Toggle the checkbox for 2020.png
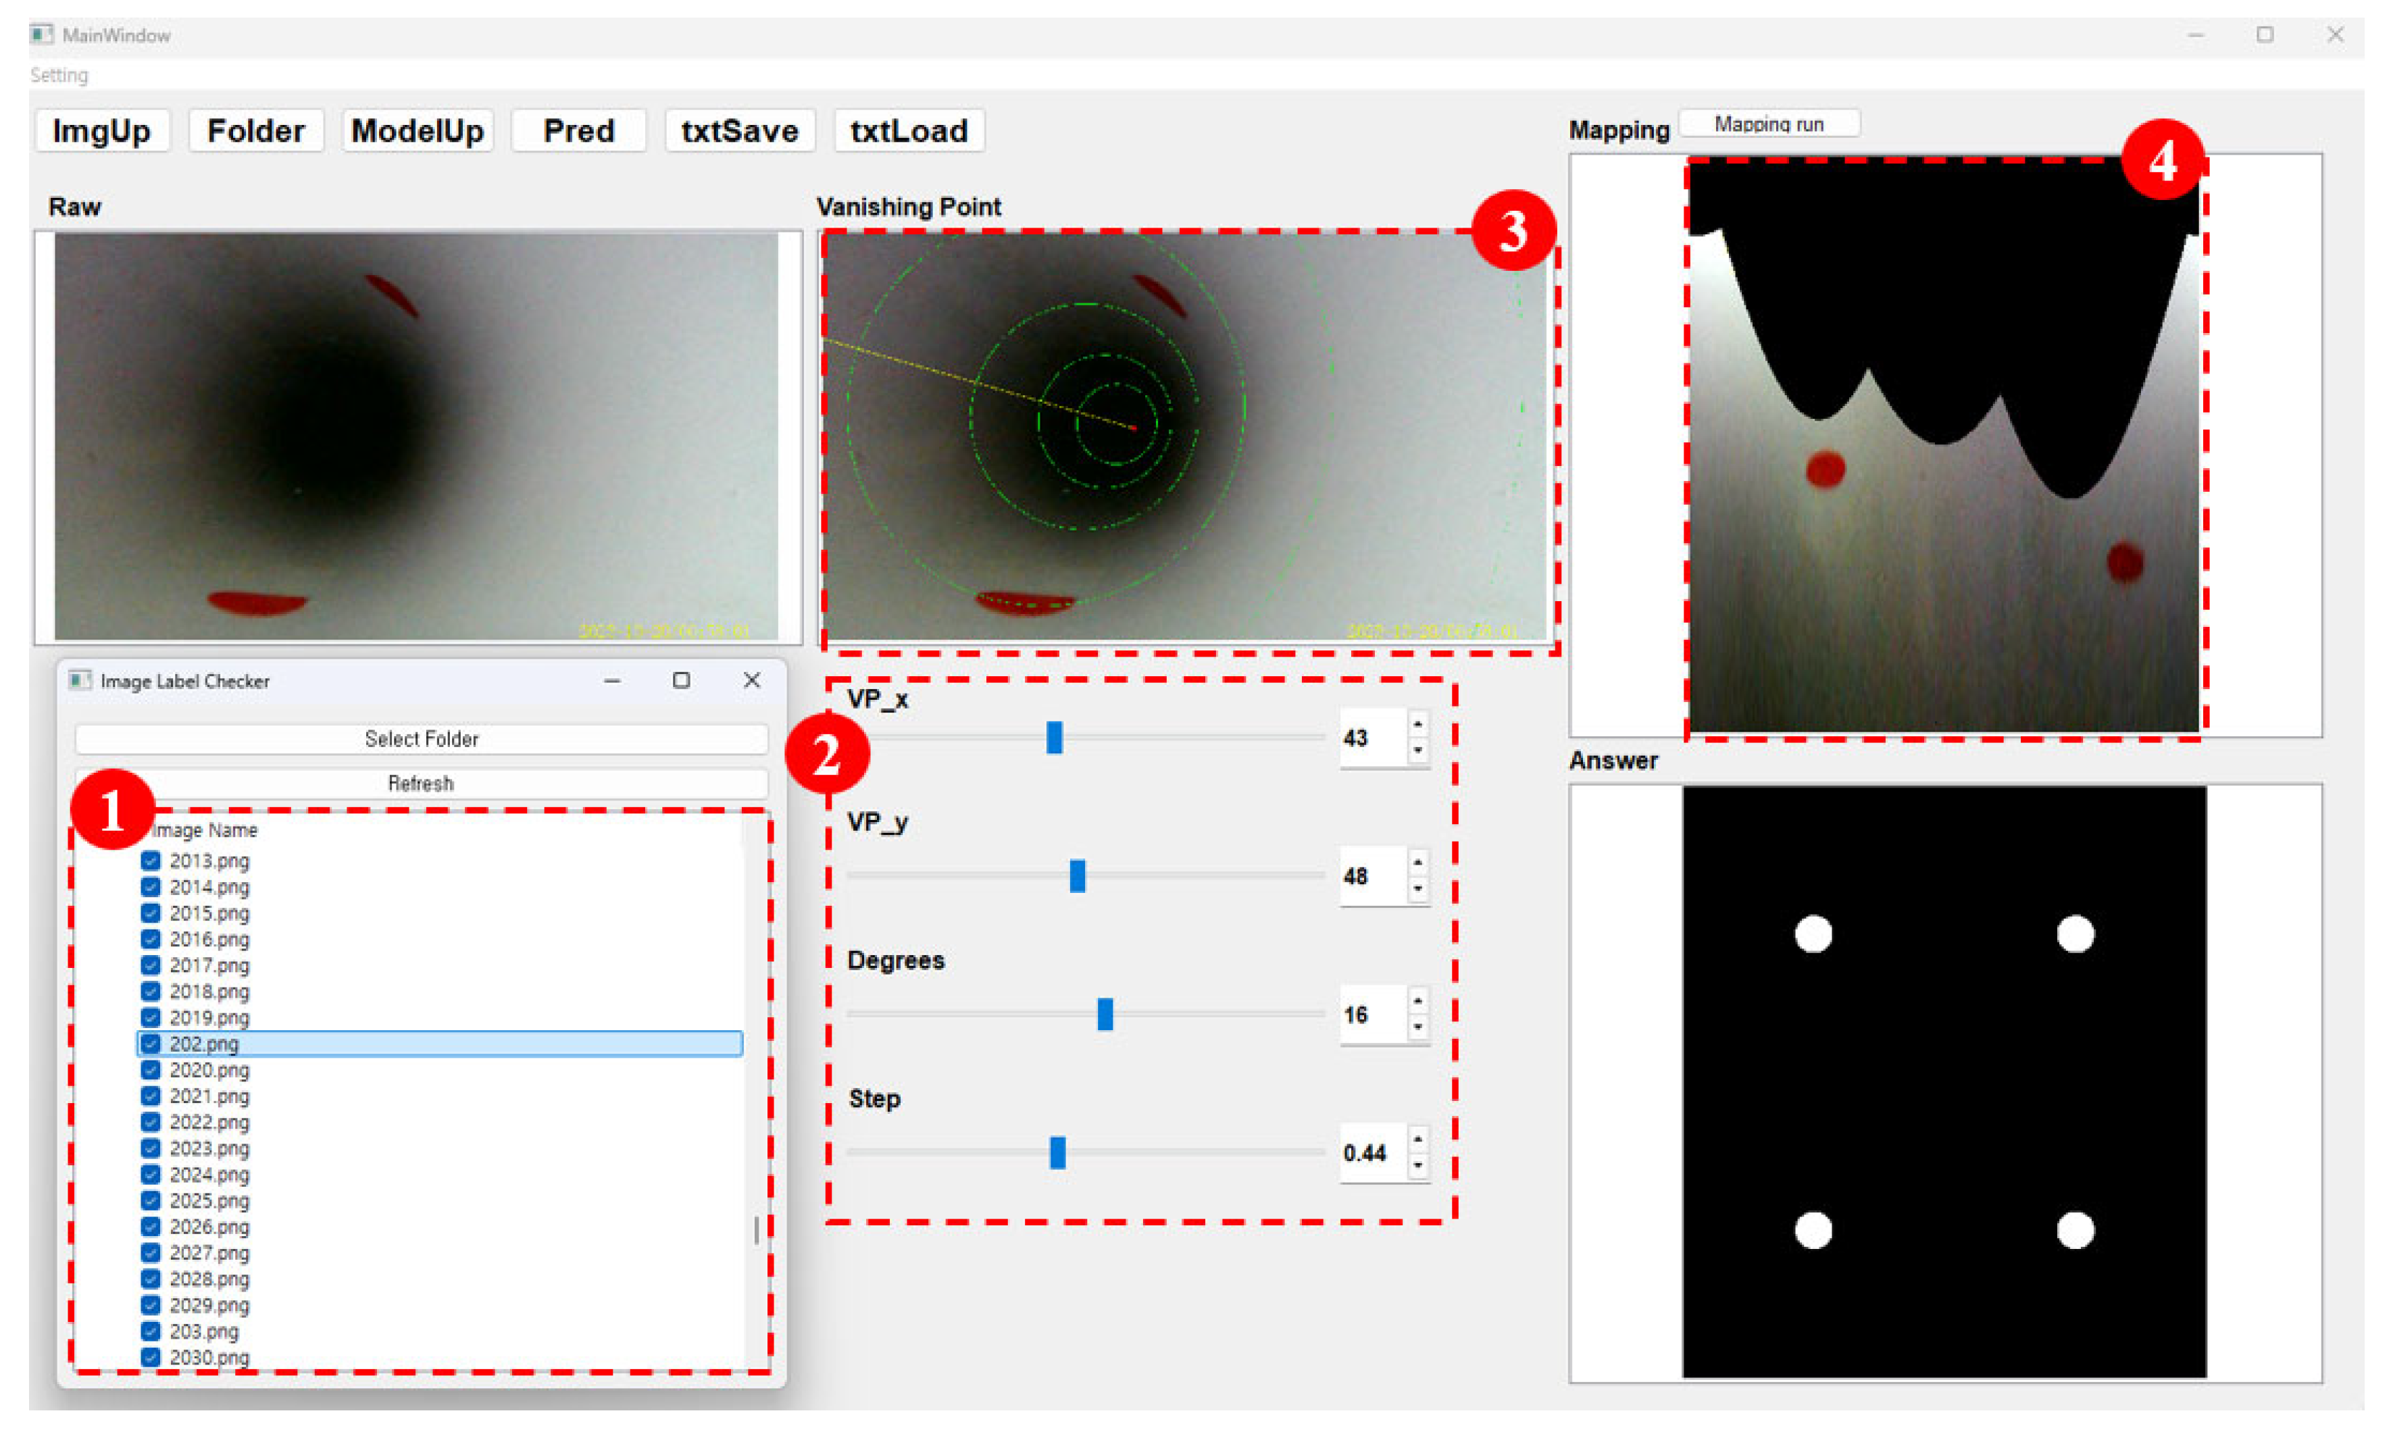The height and width of the screenshot is (1432, 2391). pyautogui.click(x=151, y=1069)
